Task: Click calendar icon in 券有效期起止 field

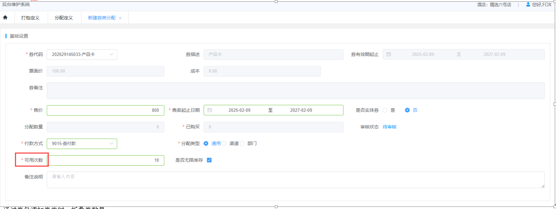Action: [389, 55]
